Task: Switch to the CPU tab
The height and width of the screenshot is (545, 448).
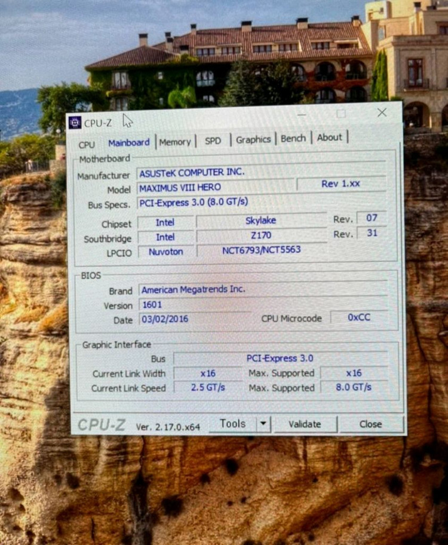Action: click(x=87, y=145)
